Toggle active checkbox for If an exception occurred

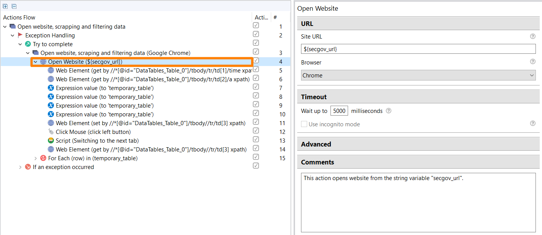click(x=256, y=166)
